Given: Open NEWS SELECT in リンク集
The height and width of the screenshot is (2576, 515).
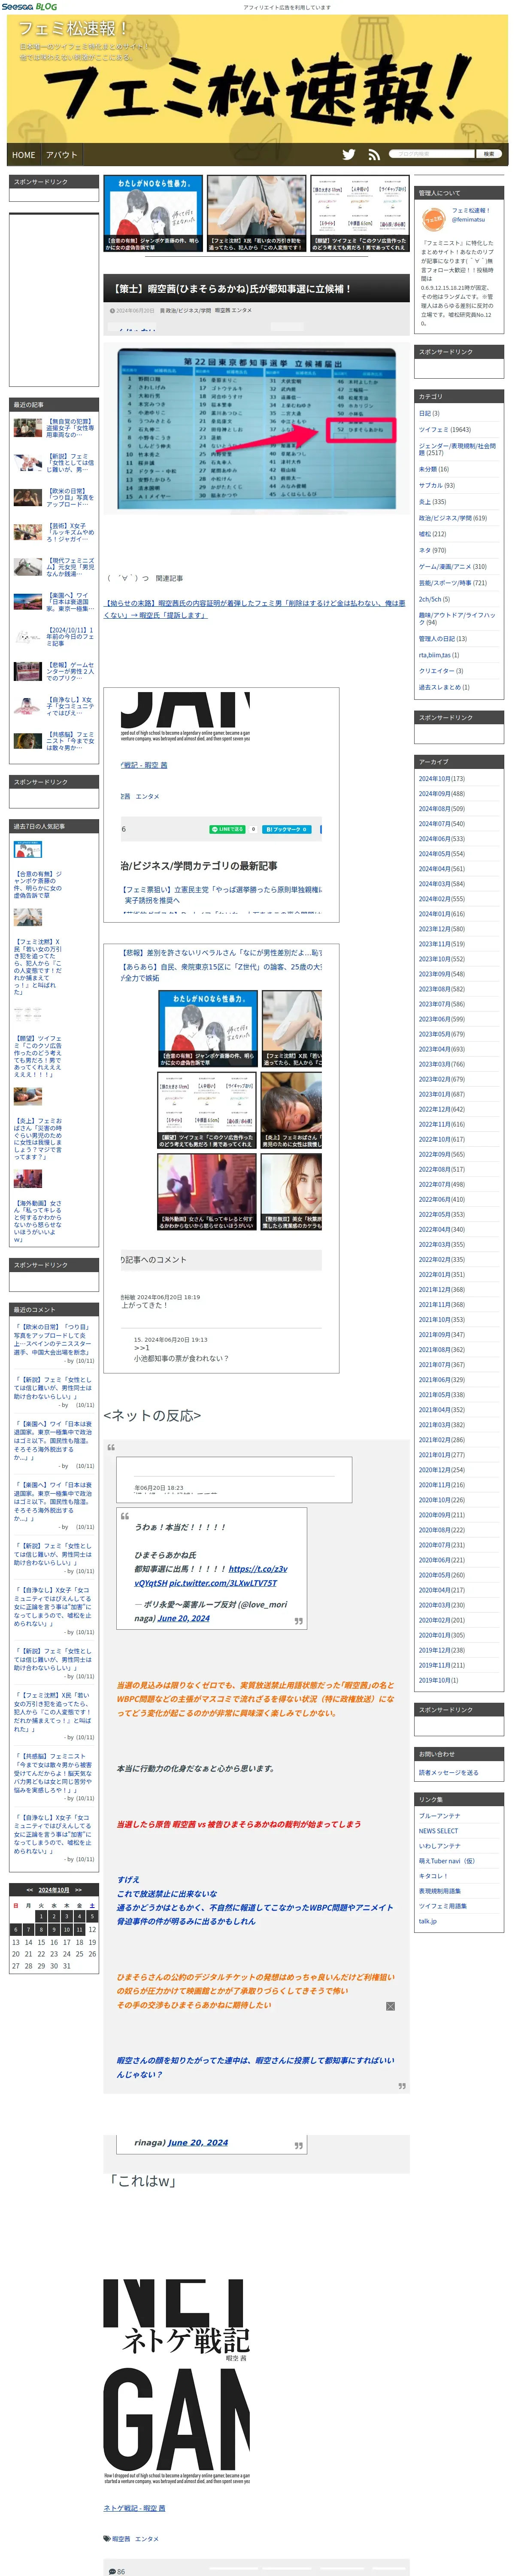Looking at the screenshot, I should 438,1831.
